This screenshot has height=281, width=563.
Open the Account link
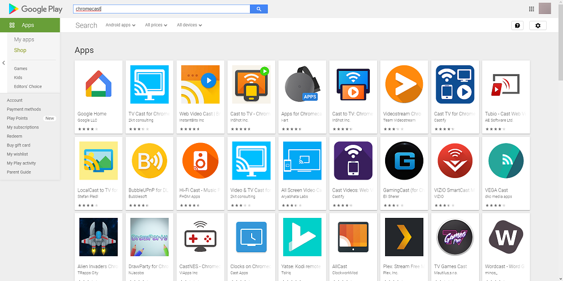coord(15,100)
